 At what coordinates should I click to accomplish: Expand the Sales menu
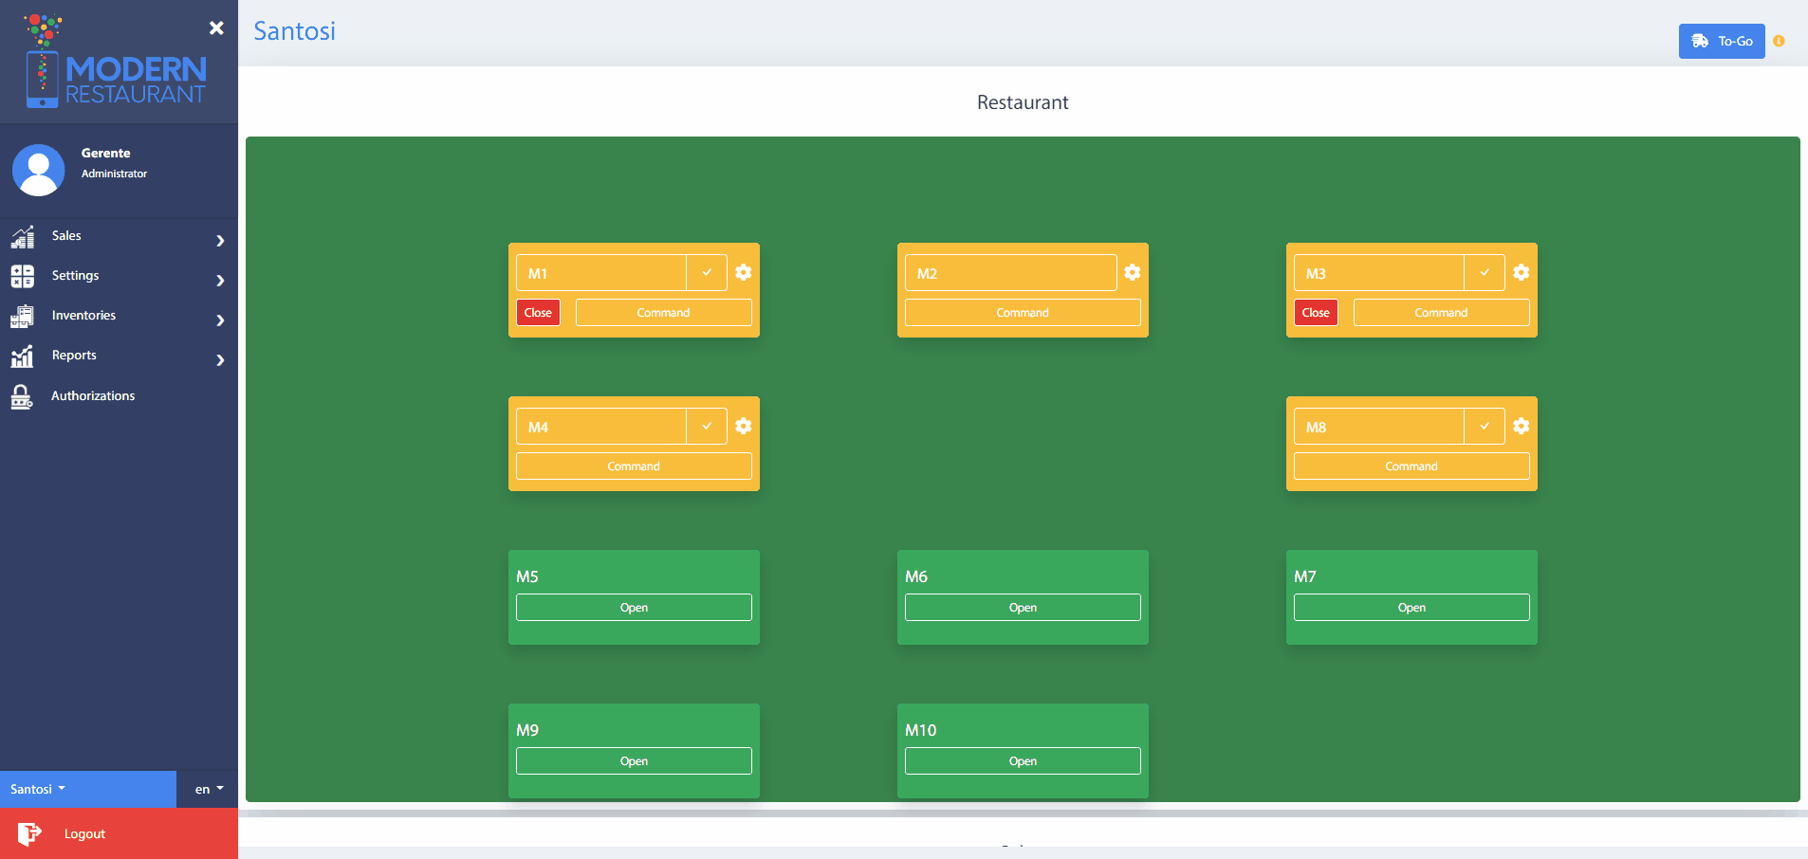click(118, 236)
